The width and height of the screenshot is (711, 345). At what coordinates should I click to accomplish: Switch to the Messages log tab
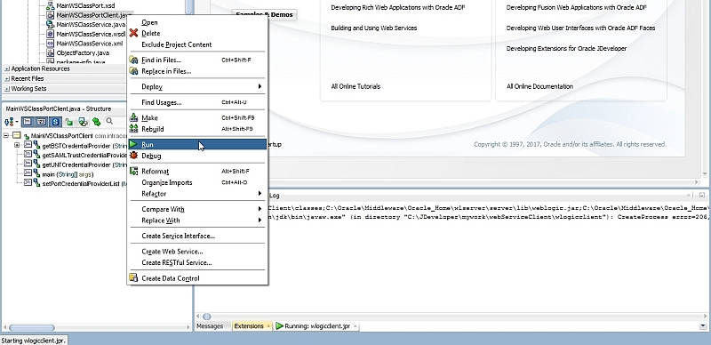click(210, 326)
